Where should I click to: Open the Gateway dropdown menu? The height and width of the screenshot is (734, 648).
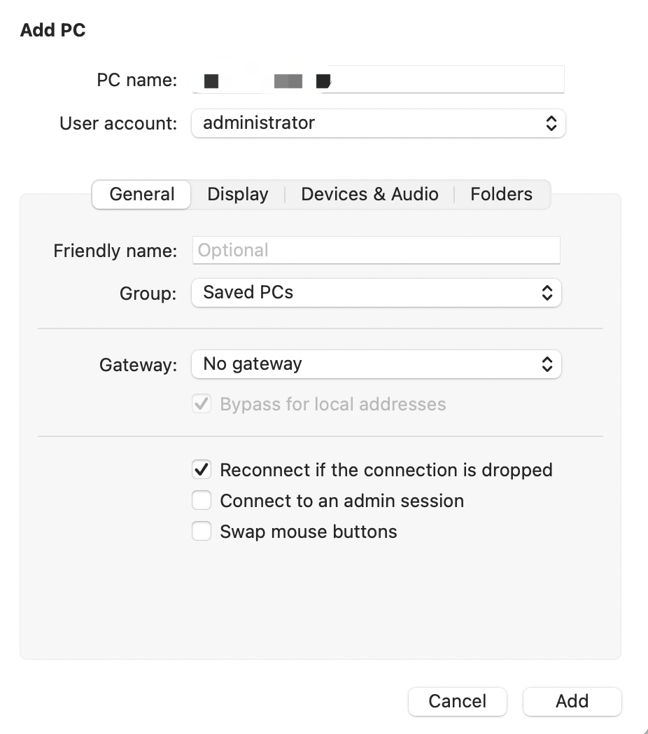click(376, 364)
